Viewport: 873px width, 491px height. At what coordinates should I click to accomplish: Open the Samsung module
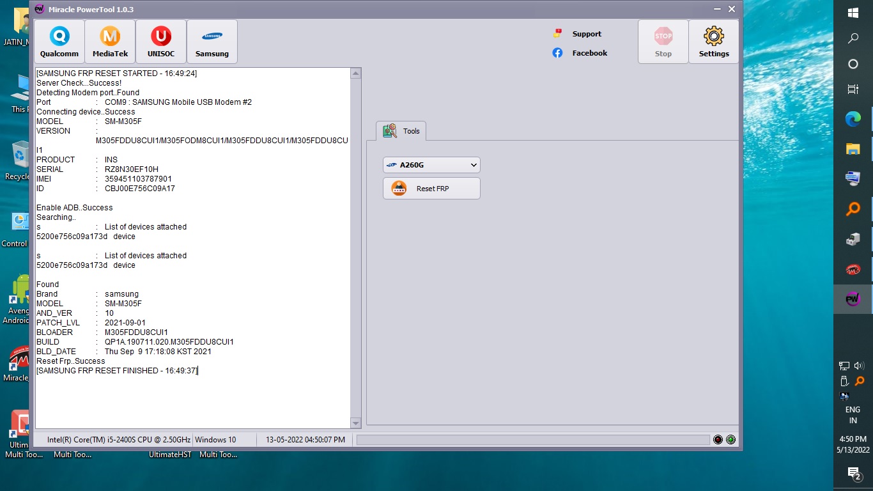(212, 42)
